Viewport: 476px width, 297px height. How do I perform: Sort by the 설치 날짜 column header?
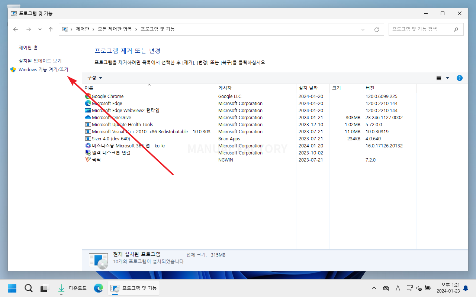[313, 88]
